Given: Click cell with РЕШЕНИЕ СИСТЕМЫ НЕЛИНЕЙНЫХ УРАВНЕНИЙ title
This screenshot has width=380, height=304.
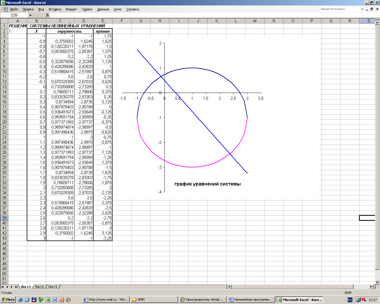Looking at the screenshot, I should pyautogui.click(x=57, y=26).
